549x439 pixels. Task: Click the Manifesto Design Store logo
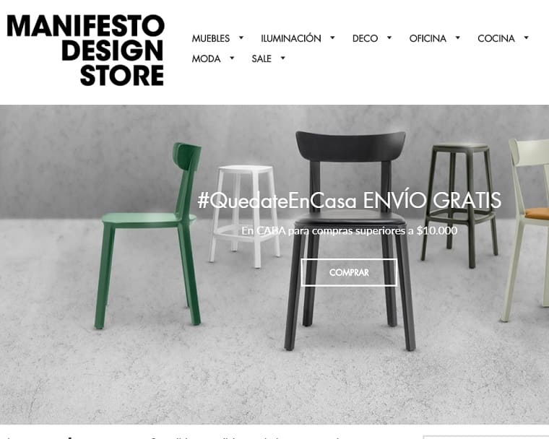point(86,50)
